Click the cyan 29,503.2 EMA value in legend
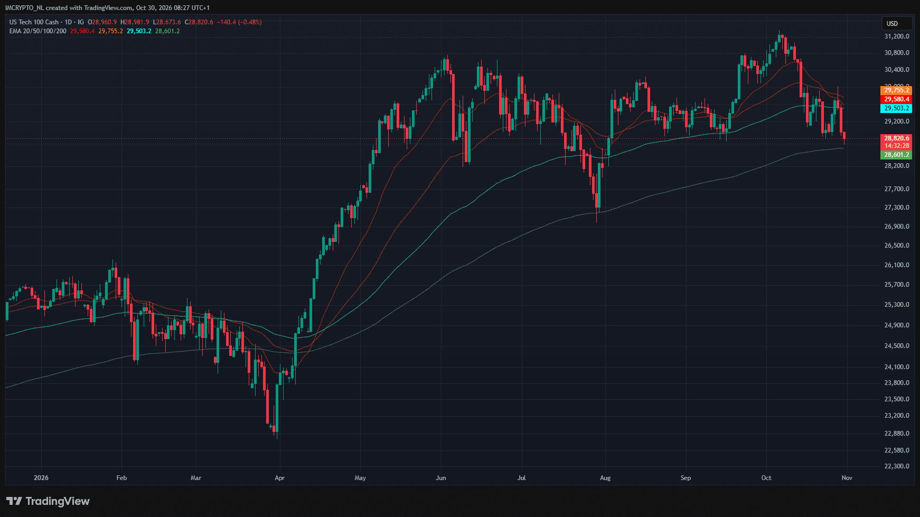 pos(139,31)
